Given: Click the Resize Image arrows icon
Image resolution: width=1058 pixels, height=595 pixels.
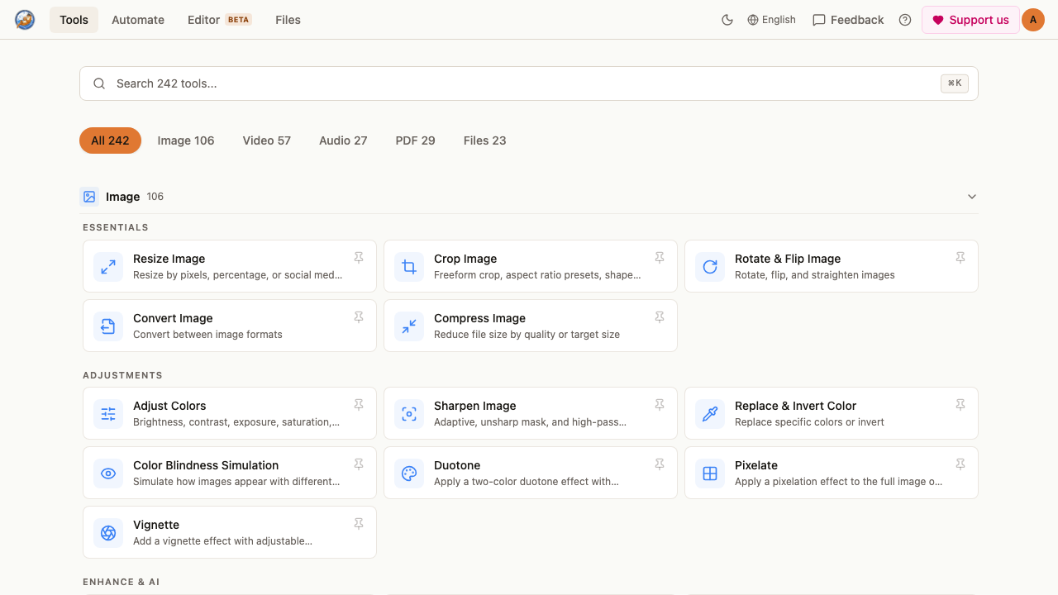Looking at the screenshot, I should (108, 267).
